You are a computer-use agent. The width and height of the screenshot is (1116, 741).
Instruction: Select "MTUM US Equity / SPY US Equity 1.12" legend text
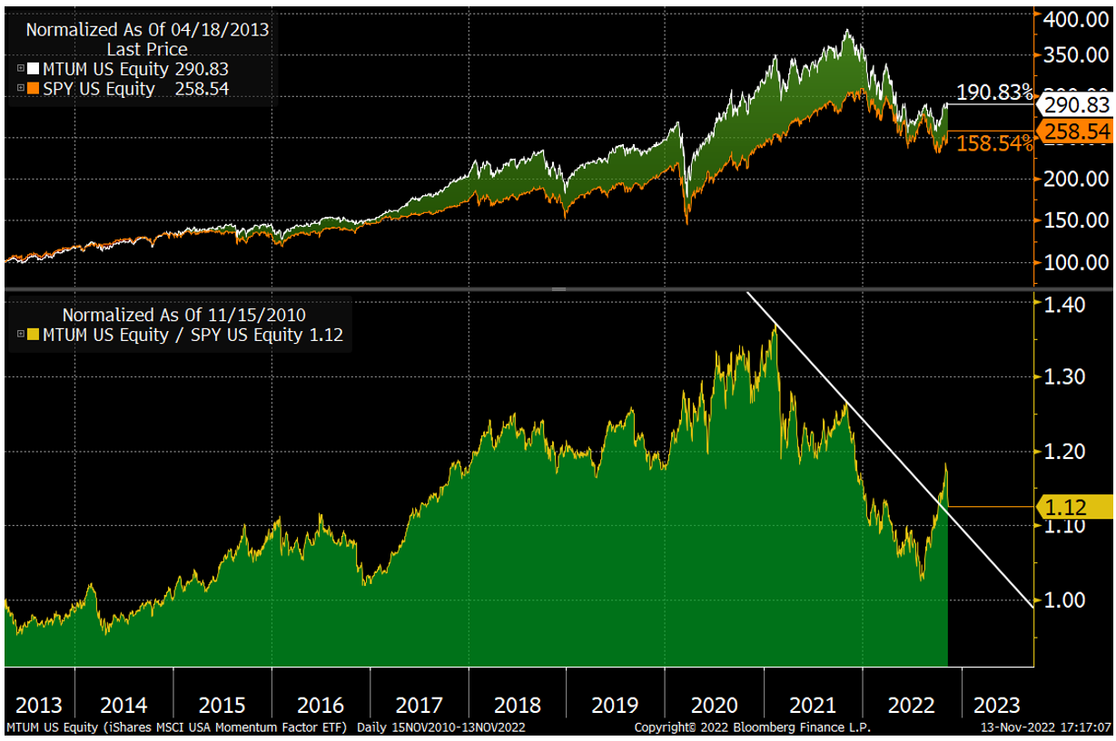pos(191,335)
